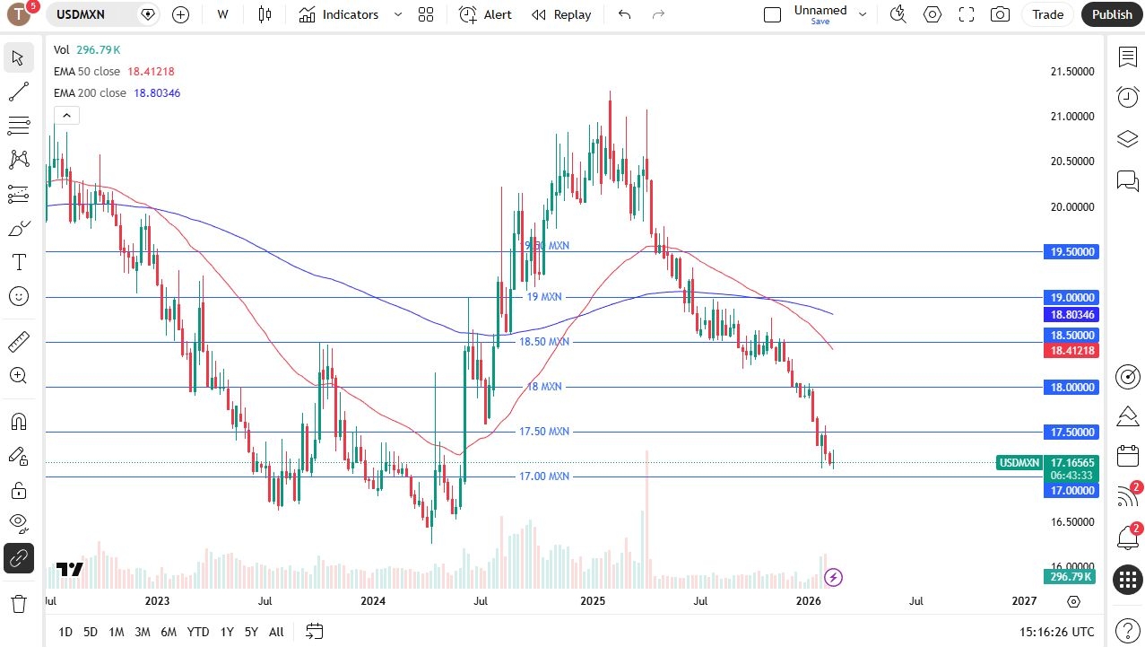Open the Fibonacci retracement tool
The image size is (1145, 647).
(18, 126)
